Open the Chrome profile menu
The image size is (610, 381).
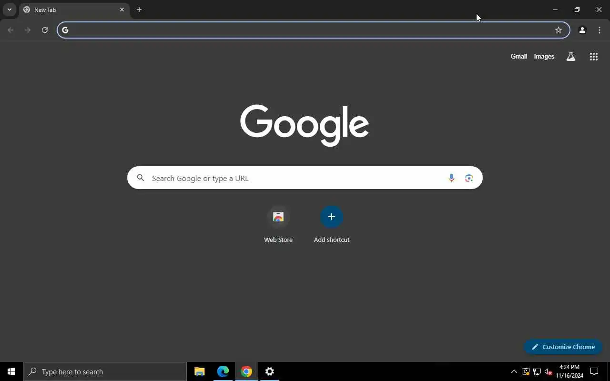[582, 30]
